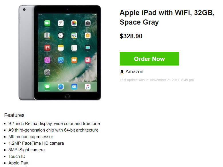The height and width of the screenshot is (167, 223).
Task: Click the Camera app icon on iPad
Action: point(88,23)
